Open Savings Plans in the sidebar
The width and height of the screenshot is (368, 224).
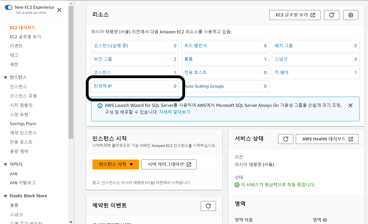tap(23, 124)
